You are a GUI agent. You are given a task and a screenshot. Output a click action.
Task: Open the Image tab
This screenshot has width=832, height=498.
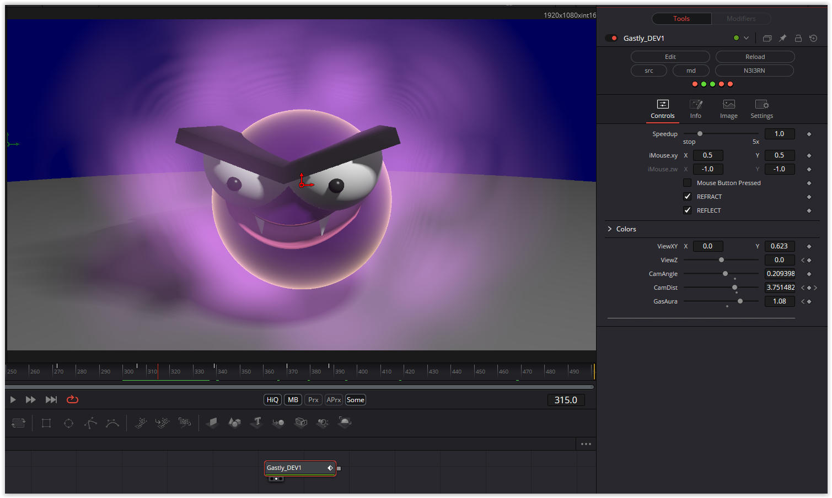pyautogui.click(x=729, y=110)
